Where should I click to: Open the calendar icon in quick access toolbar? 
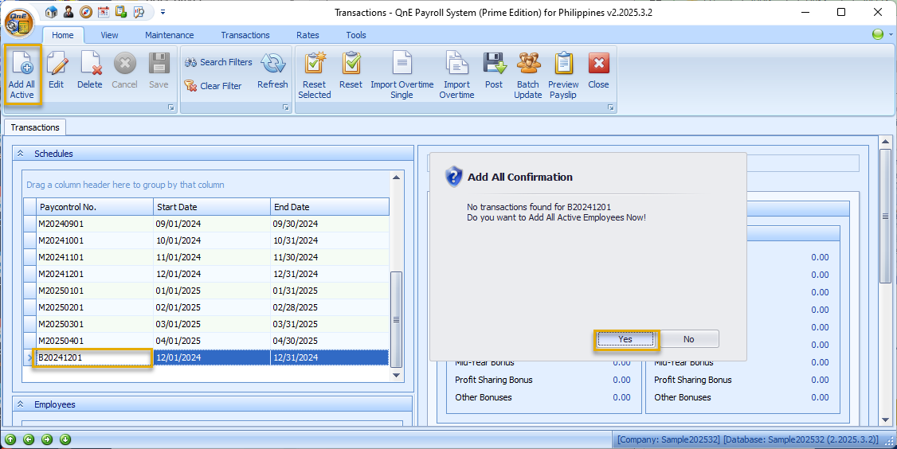tap(104, 12)
